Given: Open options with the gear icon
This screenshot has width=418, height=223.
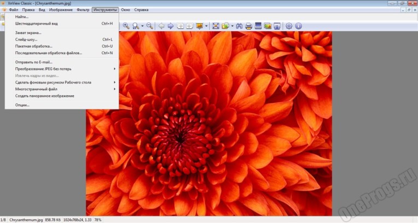Looking at the screenshot, I should tap(289, 26).
